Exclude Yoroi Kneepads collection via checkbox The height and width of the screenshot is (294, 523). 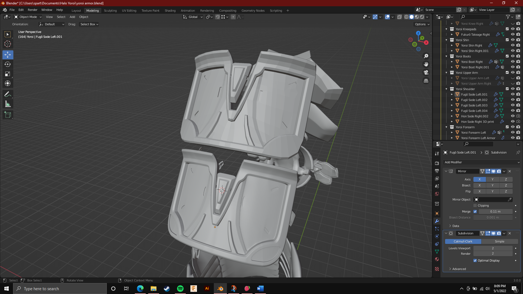pyautogui.click(x=507, y=29)
